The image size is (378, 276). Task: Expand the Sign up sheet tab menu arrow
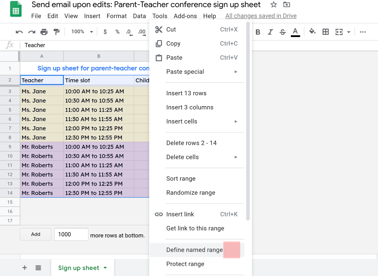pyautogui.click(x=105, y=268)
